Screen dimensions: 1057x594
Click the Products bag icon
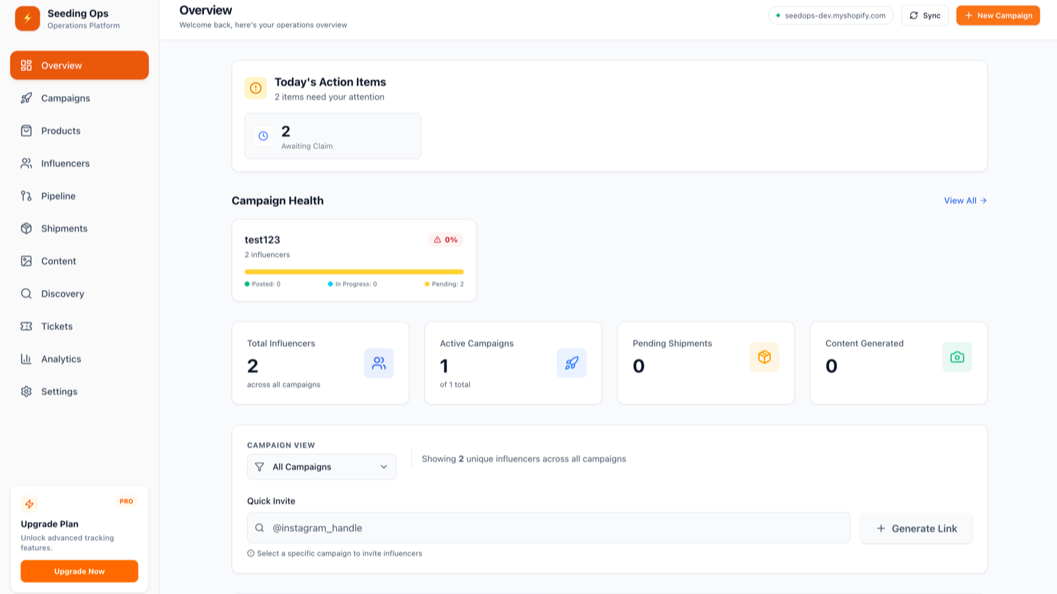click(26, 131)
